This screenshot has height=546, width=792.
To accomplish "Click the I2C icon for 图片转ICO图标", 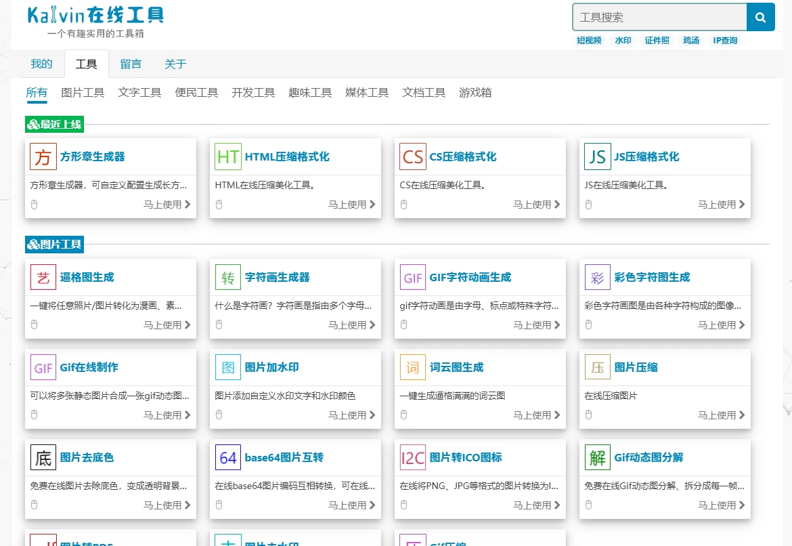I will tap(413, 457).
